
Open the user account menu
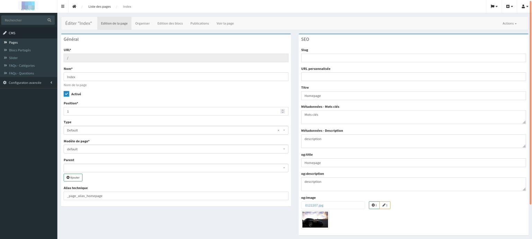coord(525,7)
